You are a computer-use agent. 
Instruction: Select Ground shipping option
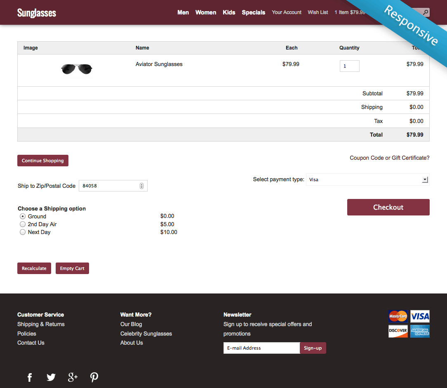(23, 216)
